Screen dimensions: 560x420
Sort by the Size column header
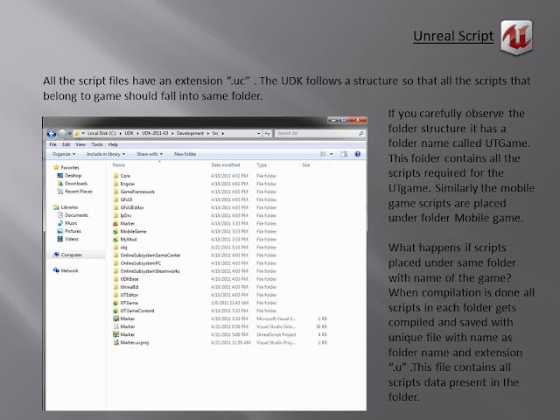coord(305,165)
